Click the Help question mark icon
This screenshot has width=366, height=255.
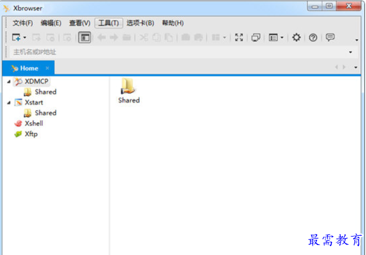[x=313, y=37]
